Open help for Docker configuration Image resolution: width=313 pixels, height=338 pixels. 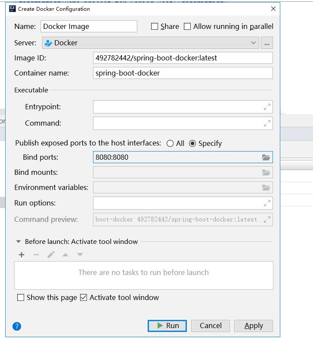(17, 326)
